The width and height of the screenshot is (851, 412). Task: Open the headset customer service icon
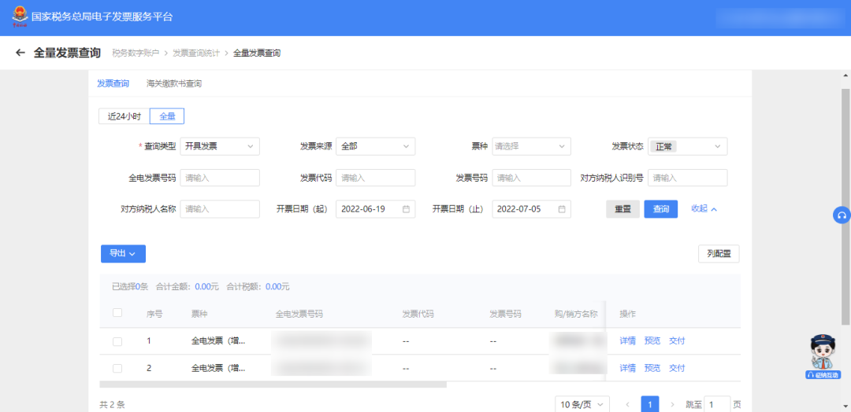pyautogui.click(x=842, y=215)
